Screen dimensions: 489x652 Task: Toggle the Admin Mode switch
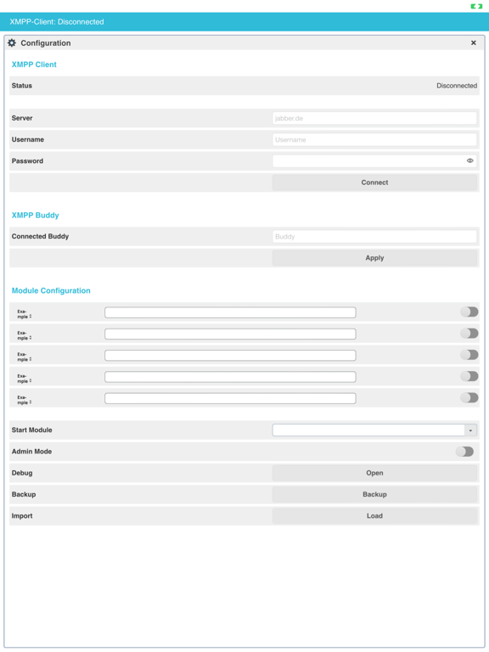coord(464,452)
